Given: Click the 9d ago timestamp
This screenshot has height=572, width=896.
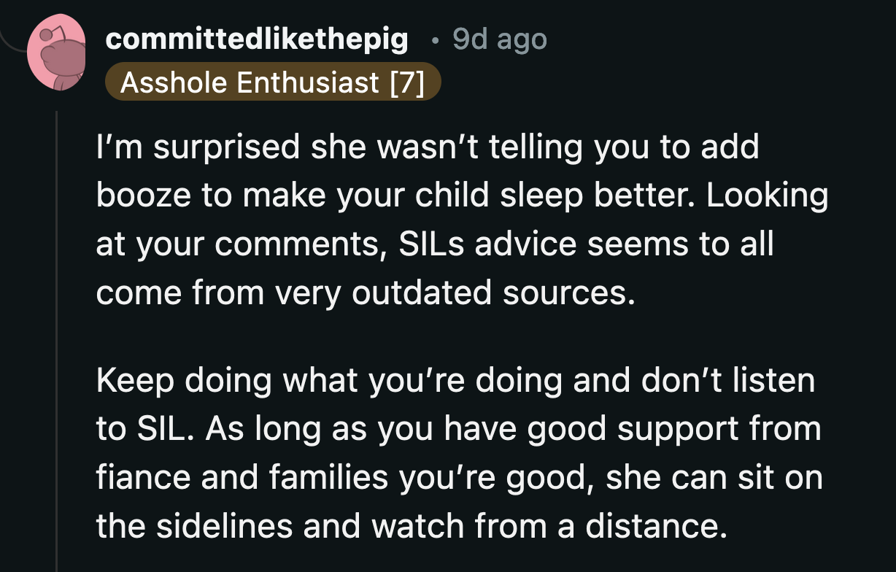Looking at the screenshot, I should (x=498, y=39).
